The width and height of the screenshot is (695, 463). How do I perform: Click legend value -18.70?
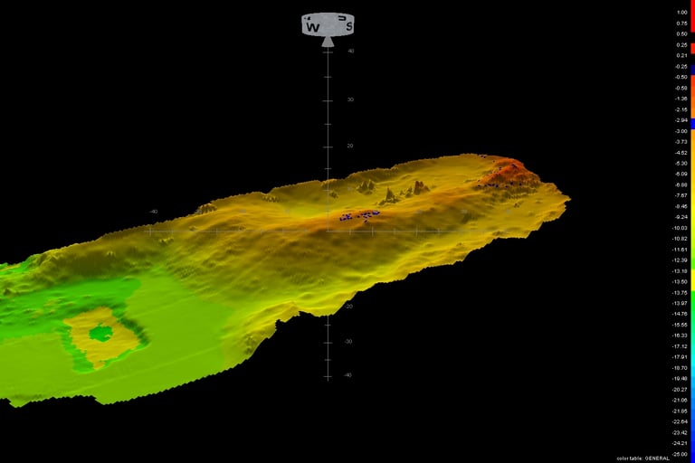[x=681, y=368]
